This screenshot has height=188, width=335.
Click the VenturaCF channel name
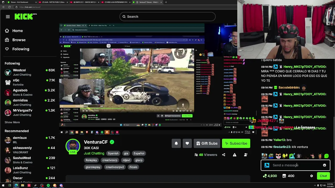[96, 142]
